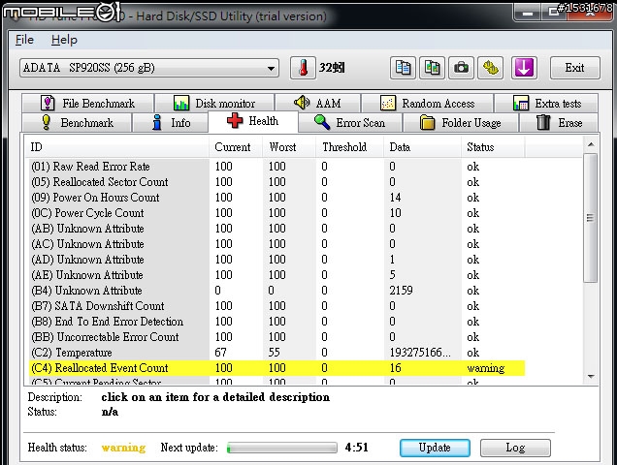Click the Next update progress bar
Screen dimensions: 617x465
point(281,448)
